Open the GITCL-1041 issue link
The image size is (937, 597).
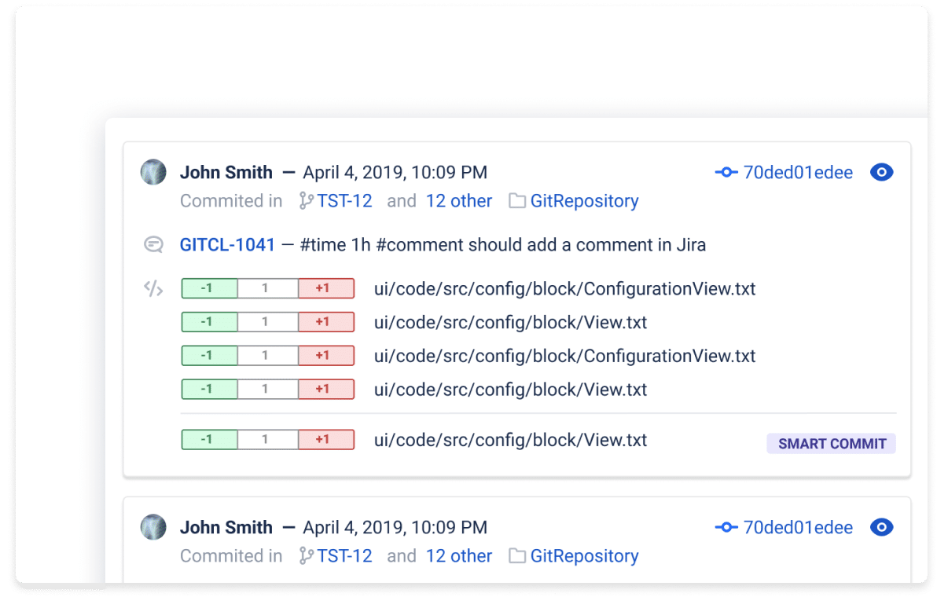[x=227, y=244]
